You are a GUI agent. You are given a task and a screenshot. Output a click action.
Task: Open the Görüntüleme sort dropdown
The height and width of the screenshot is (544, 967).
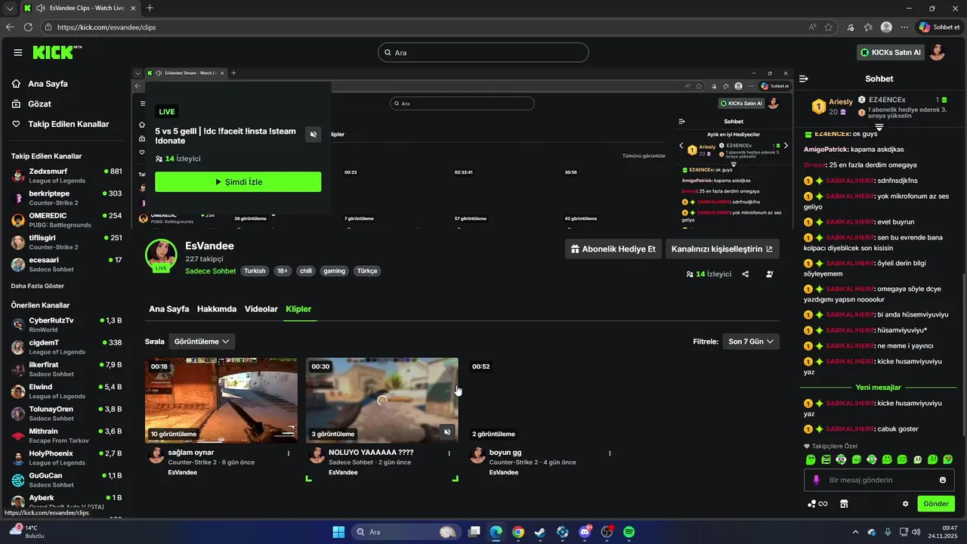202,342
